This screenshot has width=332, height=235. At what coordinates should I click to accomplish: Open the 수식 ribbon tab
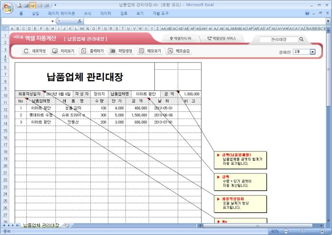[x=87, y=14]
